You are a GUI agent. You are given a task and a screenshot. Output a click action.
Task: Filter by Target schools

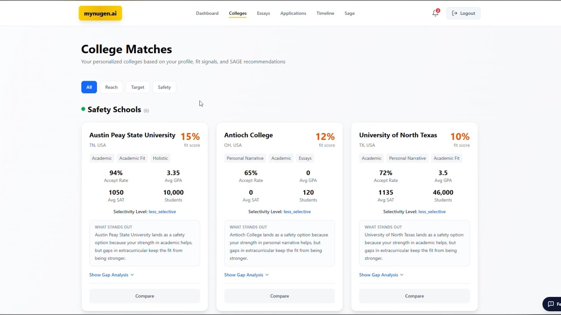pyautogui.click(x=138, y=87)
